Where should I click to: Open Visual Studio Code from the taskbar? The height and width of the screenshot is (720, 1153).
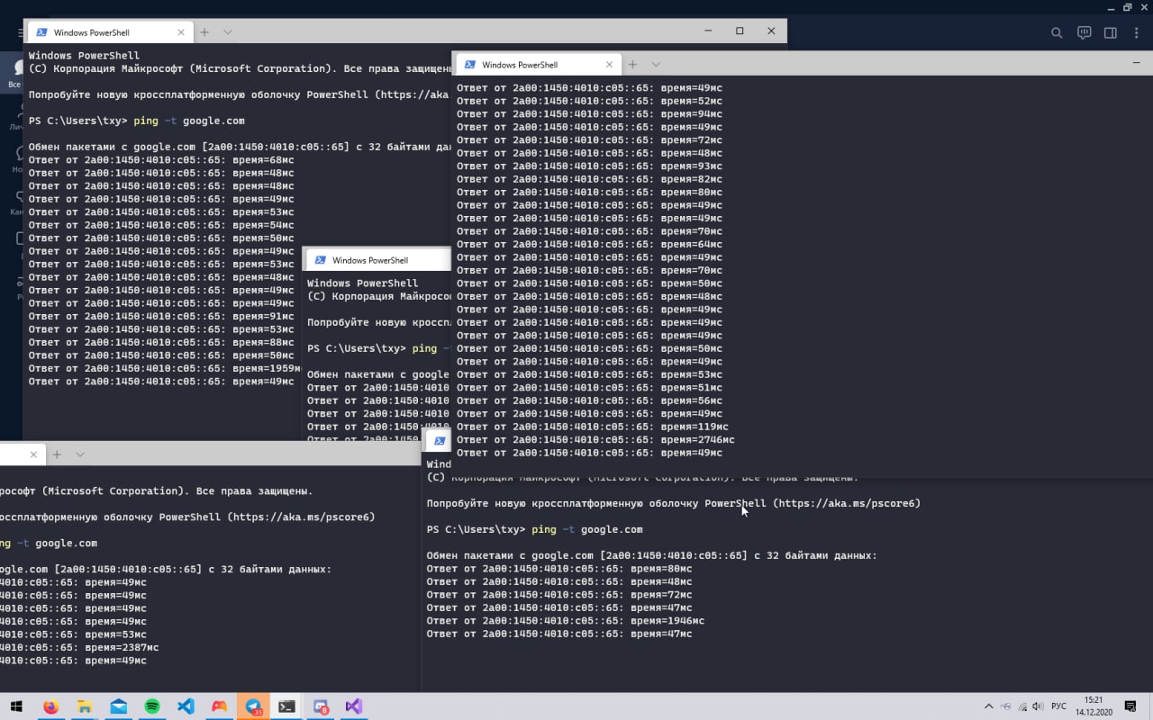click(x=186, y=706)
